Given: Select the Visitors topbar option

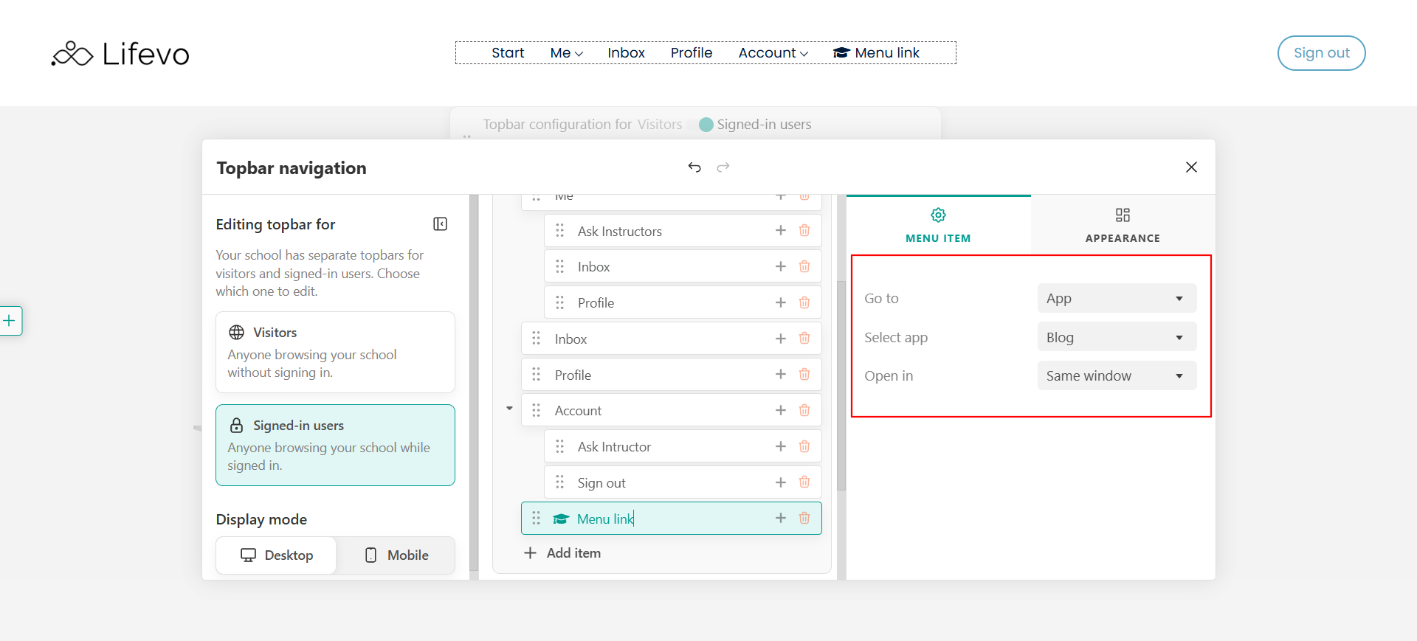Looking at the screenshot, I should pos(335,352).
